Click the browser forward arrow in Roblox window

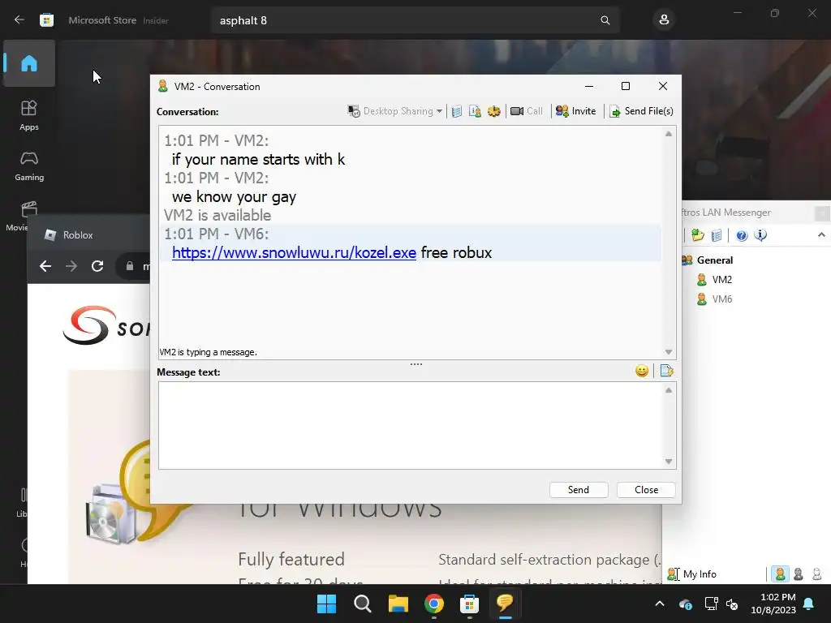tap(71, 266)
